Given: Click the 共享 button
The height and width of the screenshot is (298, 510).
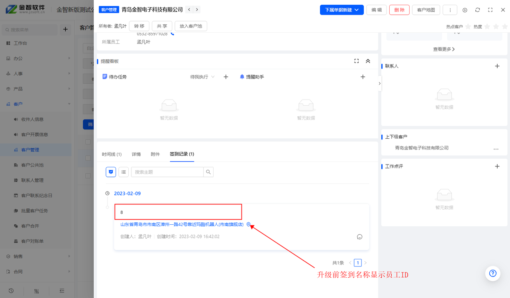Looking at the screenshot, I should (x=162, y=26).
